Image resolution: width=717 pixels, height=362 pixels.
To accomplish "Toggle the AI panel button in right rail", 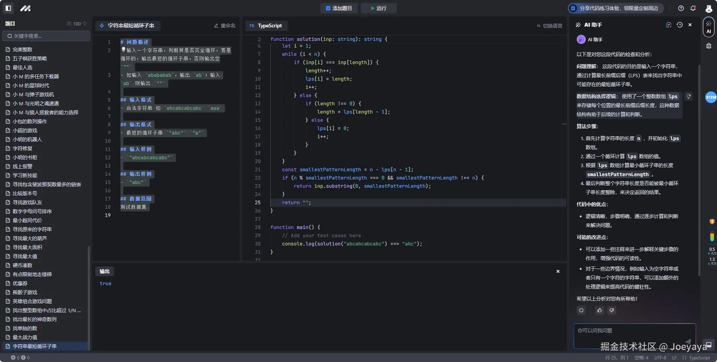I will [708, 27].
